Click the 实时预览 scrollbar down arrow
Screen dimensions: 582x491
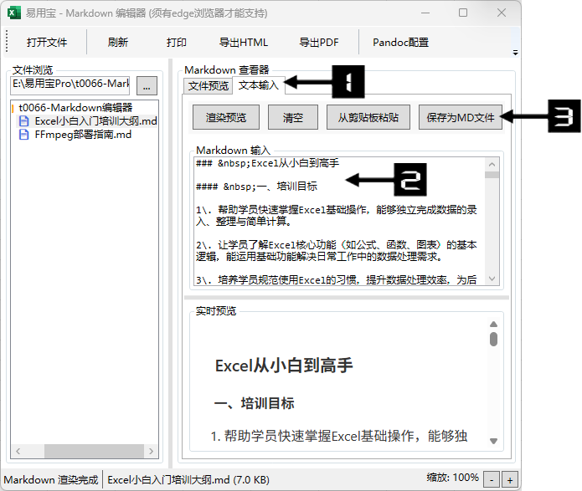(493, 441)
